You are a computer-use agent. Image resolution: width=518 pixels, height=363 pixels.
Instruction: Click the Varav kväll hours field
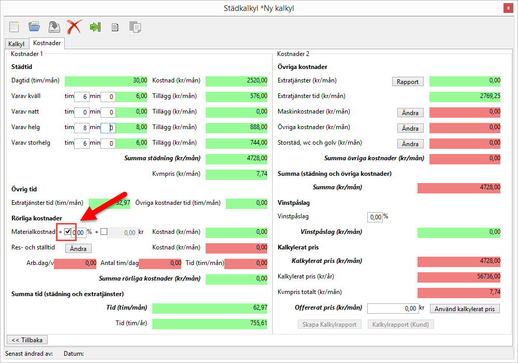click(x=81, y=96)
